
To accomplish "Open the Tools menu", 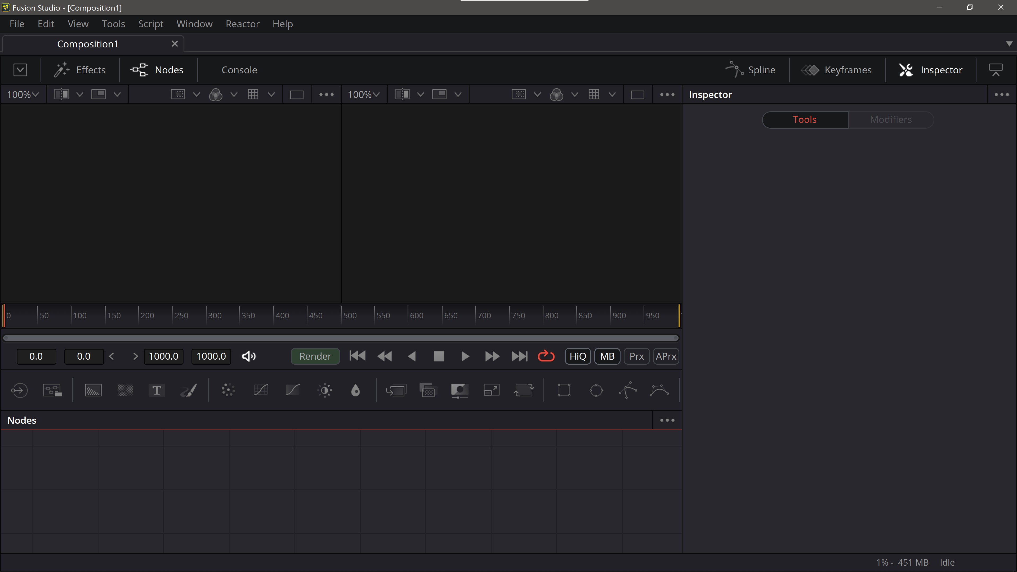I will [113, 24].
